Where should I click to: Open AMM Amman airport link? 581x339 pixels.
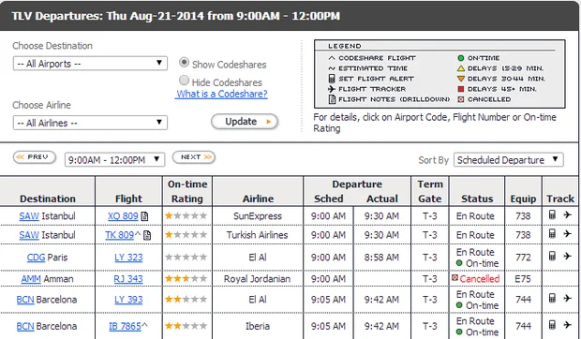31,279
